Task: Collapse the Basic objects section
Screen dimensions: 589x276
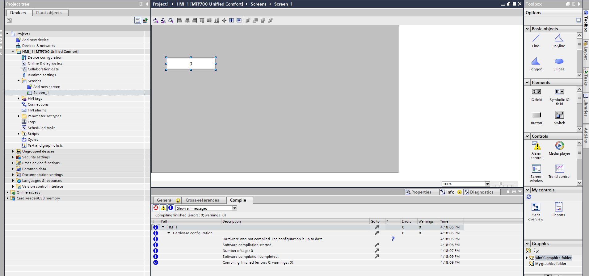Action: [527, 29]
